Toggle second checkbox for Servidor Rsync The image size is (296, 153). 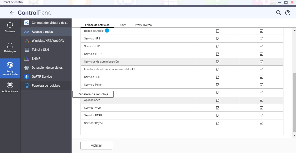tap(261, 123)
